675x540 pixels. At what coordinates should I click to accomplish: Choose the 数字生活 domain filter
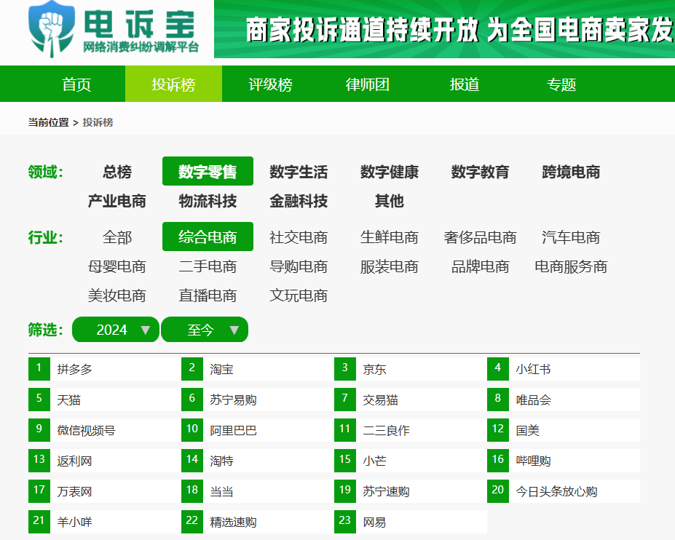299,172
